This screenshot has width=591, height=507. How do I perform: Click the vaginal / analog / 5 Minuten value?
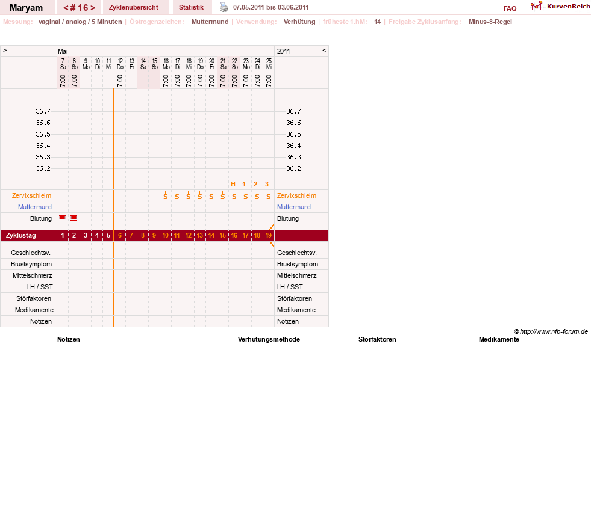[x=80, y=22]
